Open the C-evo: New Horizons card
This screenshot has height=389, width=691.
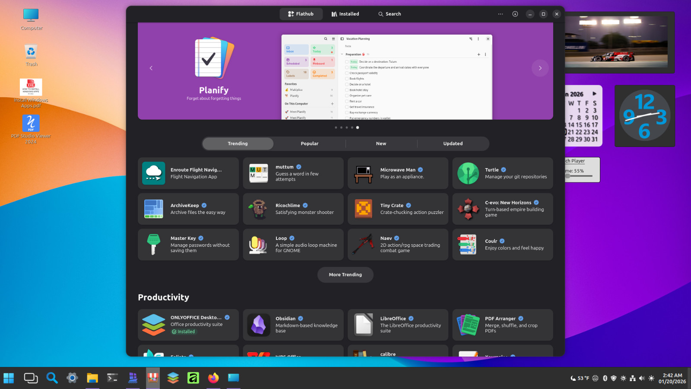[503, 209]
